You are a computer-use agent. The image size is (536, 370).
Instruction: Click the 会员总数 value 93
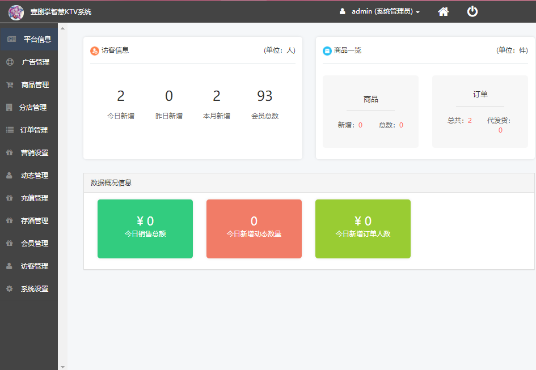pos(264,96)
